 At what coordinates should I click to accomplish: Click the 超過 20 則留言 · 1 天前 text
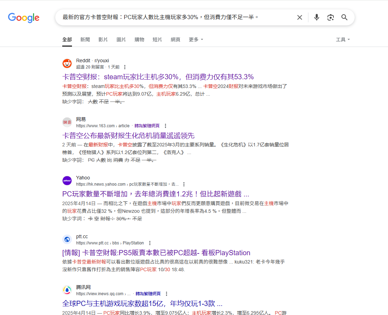98,67
